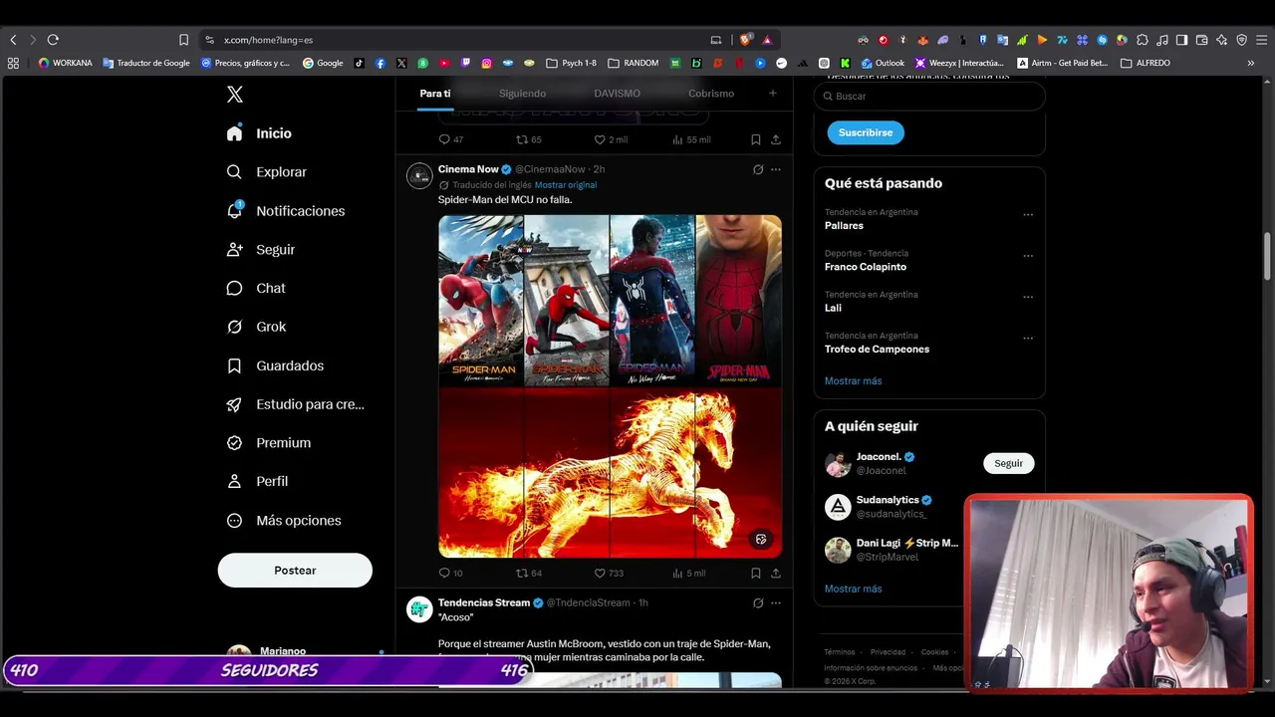Screen dimensions: 1275x717
Task: Switch to the Para ti tab
Action: click(434, 94)
